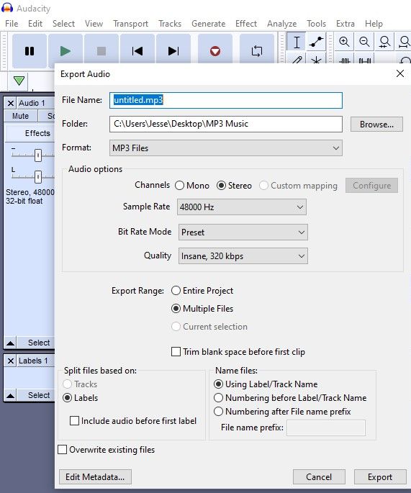
Task: Click the Fit Selection to Width icon
Action: pyautogui.click(x=384, y=41)
